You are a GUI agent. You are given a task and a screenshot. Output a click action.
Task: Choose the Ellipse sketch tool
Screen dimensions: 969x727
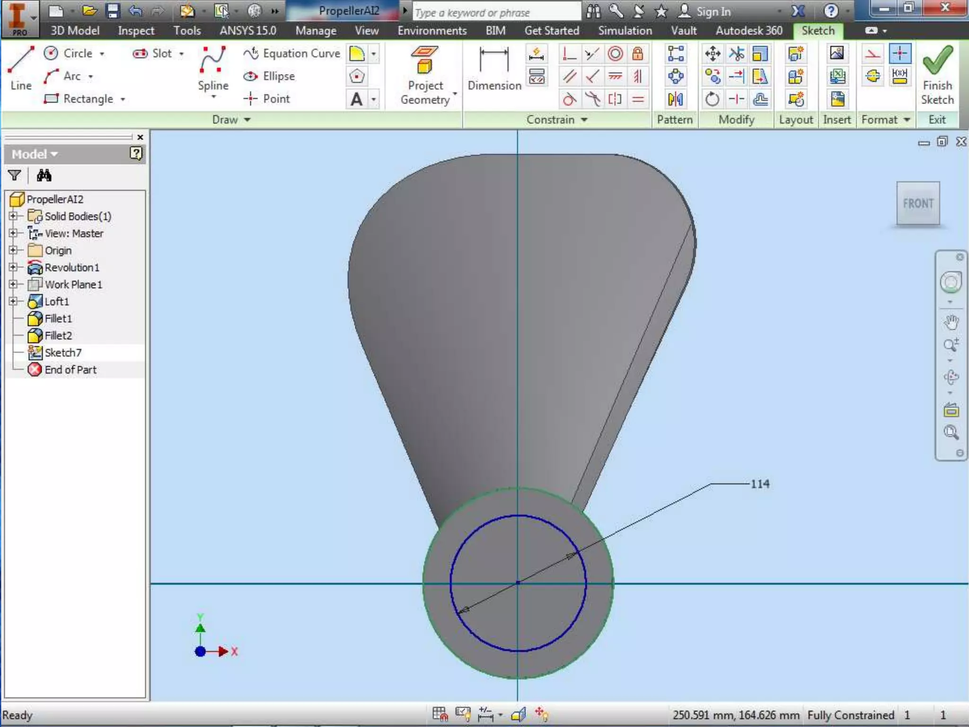click(270, 76)
